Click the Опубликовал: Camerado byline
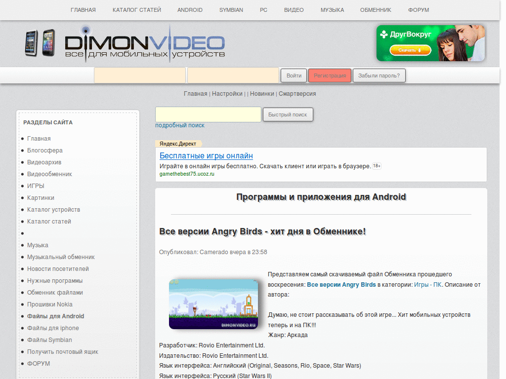This screenshot has height=379, width=506. point(213,252)
